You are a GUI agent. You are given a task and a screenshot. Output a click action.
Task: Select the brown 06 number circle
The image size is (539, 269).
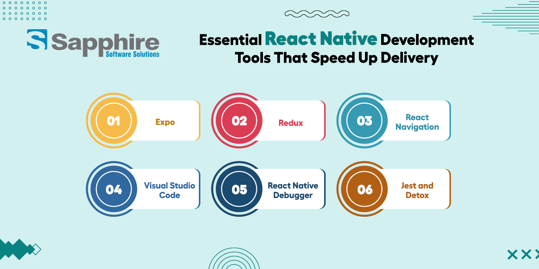click(x=364, y=189)
